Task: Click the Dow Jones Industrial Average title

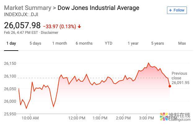Action: (99, 8)
